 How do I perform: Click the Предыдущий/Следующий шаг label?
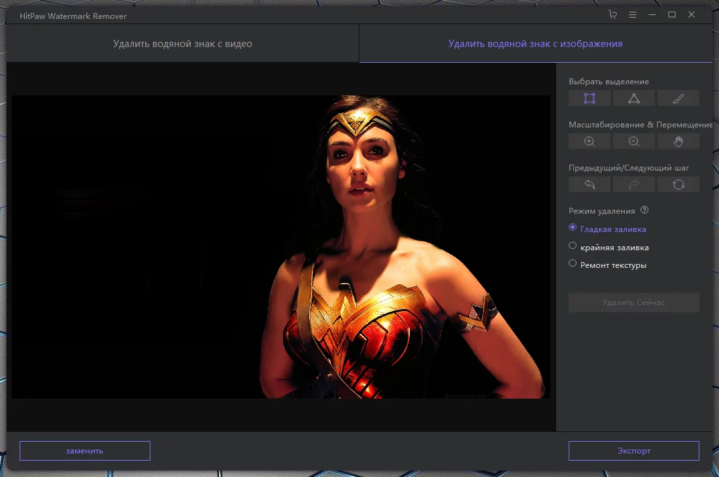click(x=629, y=168)
